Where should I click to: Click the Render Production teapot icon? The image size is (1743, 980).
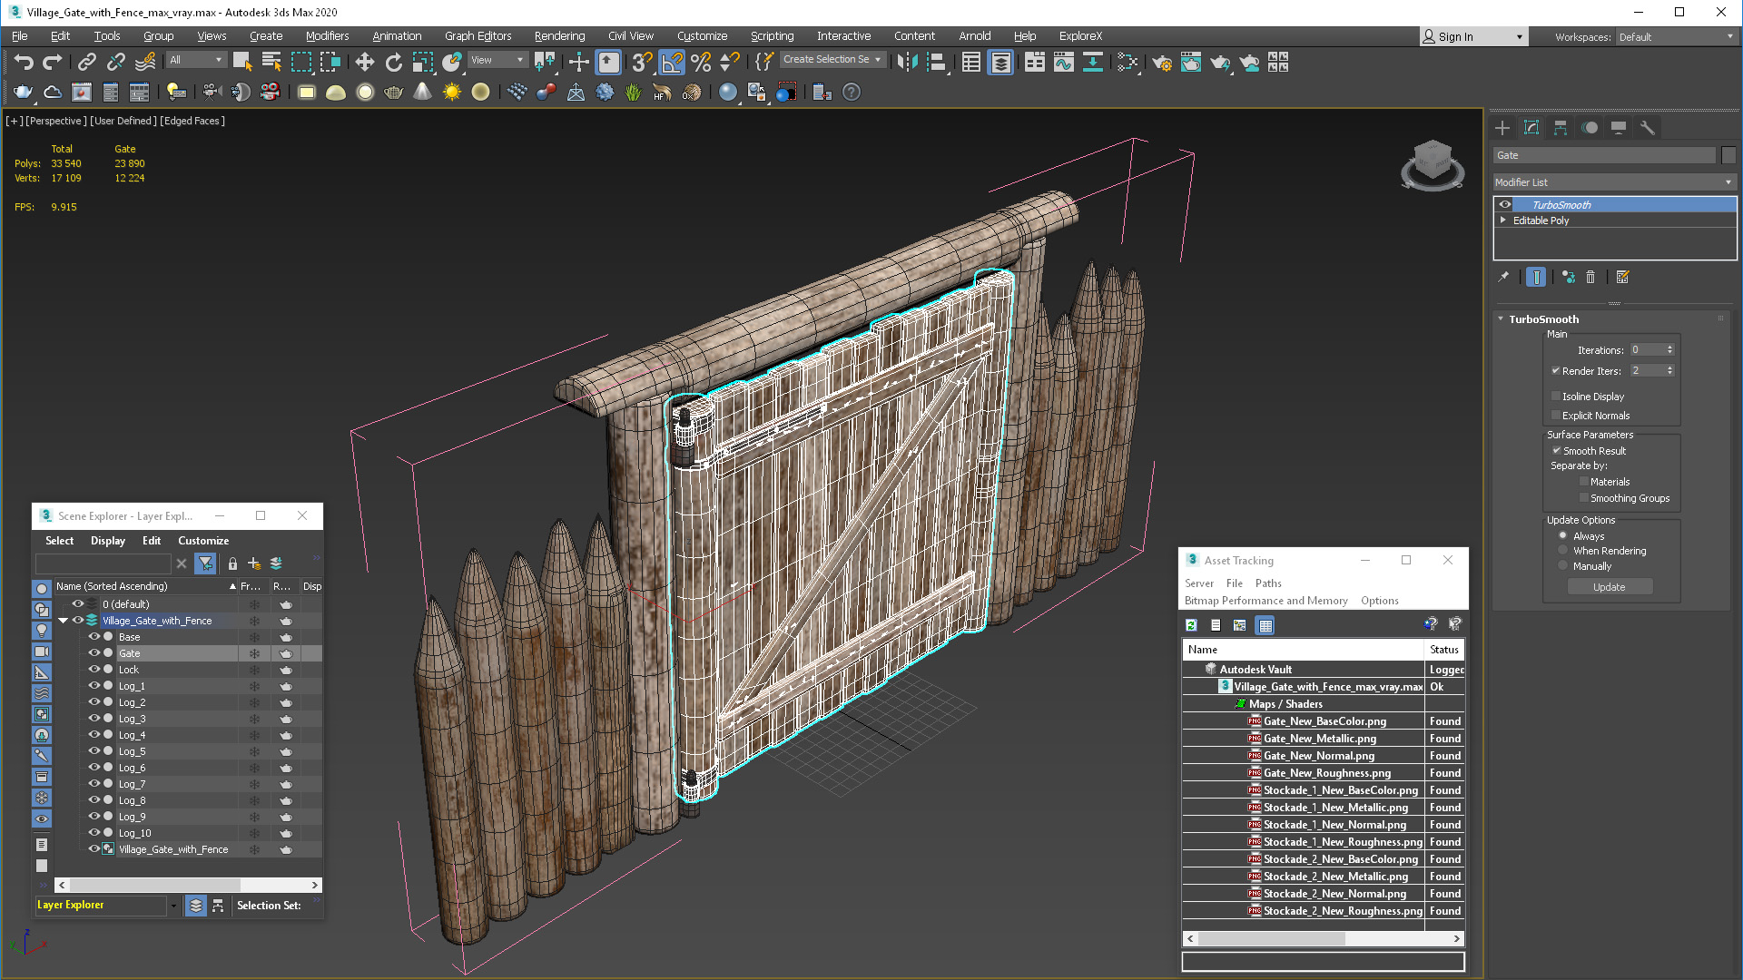(x=1220, y=62)
